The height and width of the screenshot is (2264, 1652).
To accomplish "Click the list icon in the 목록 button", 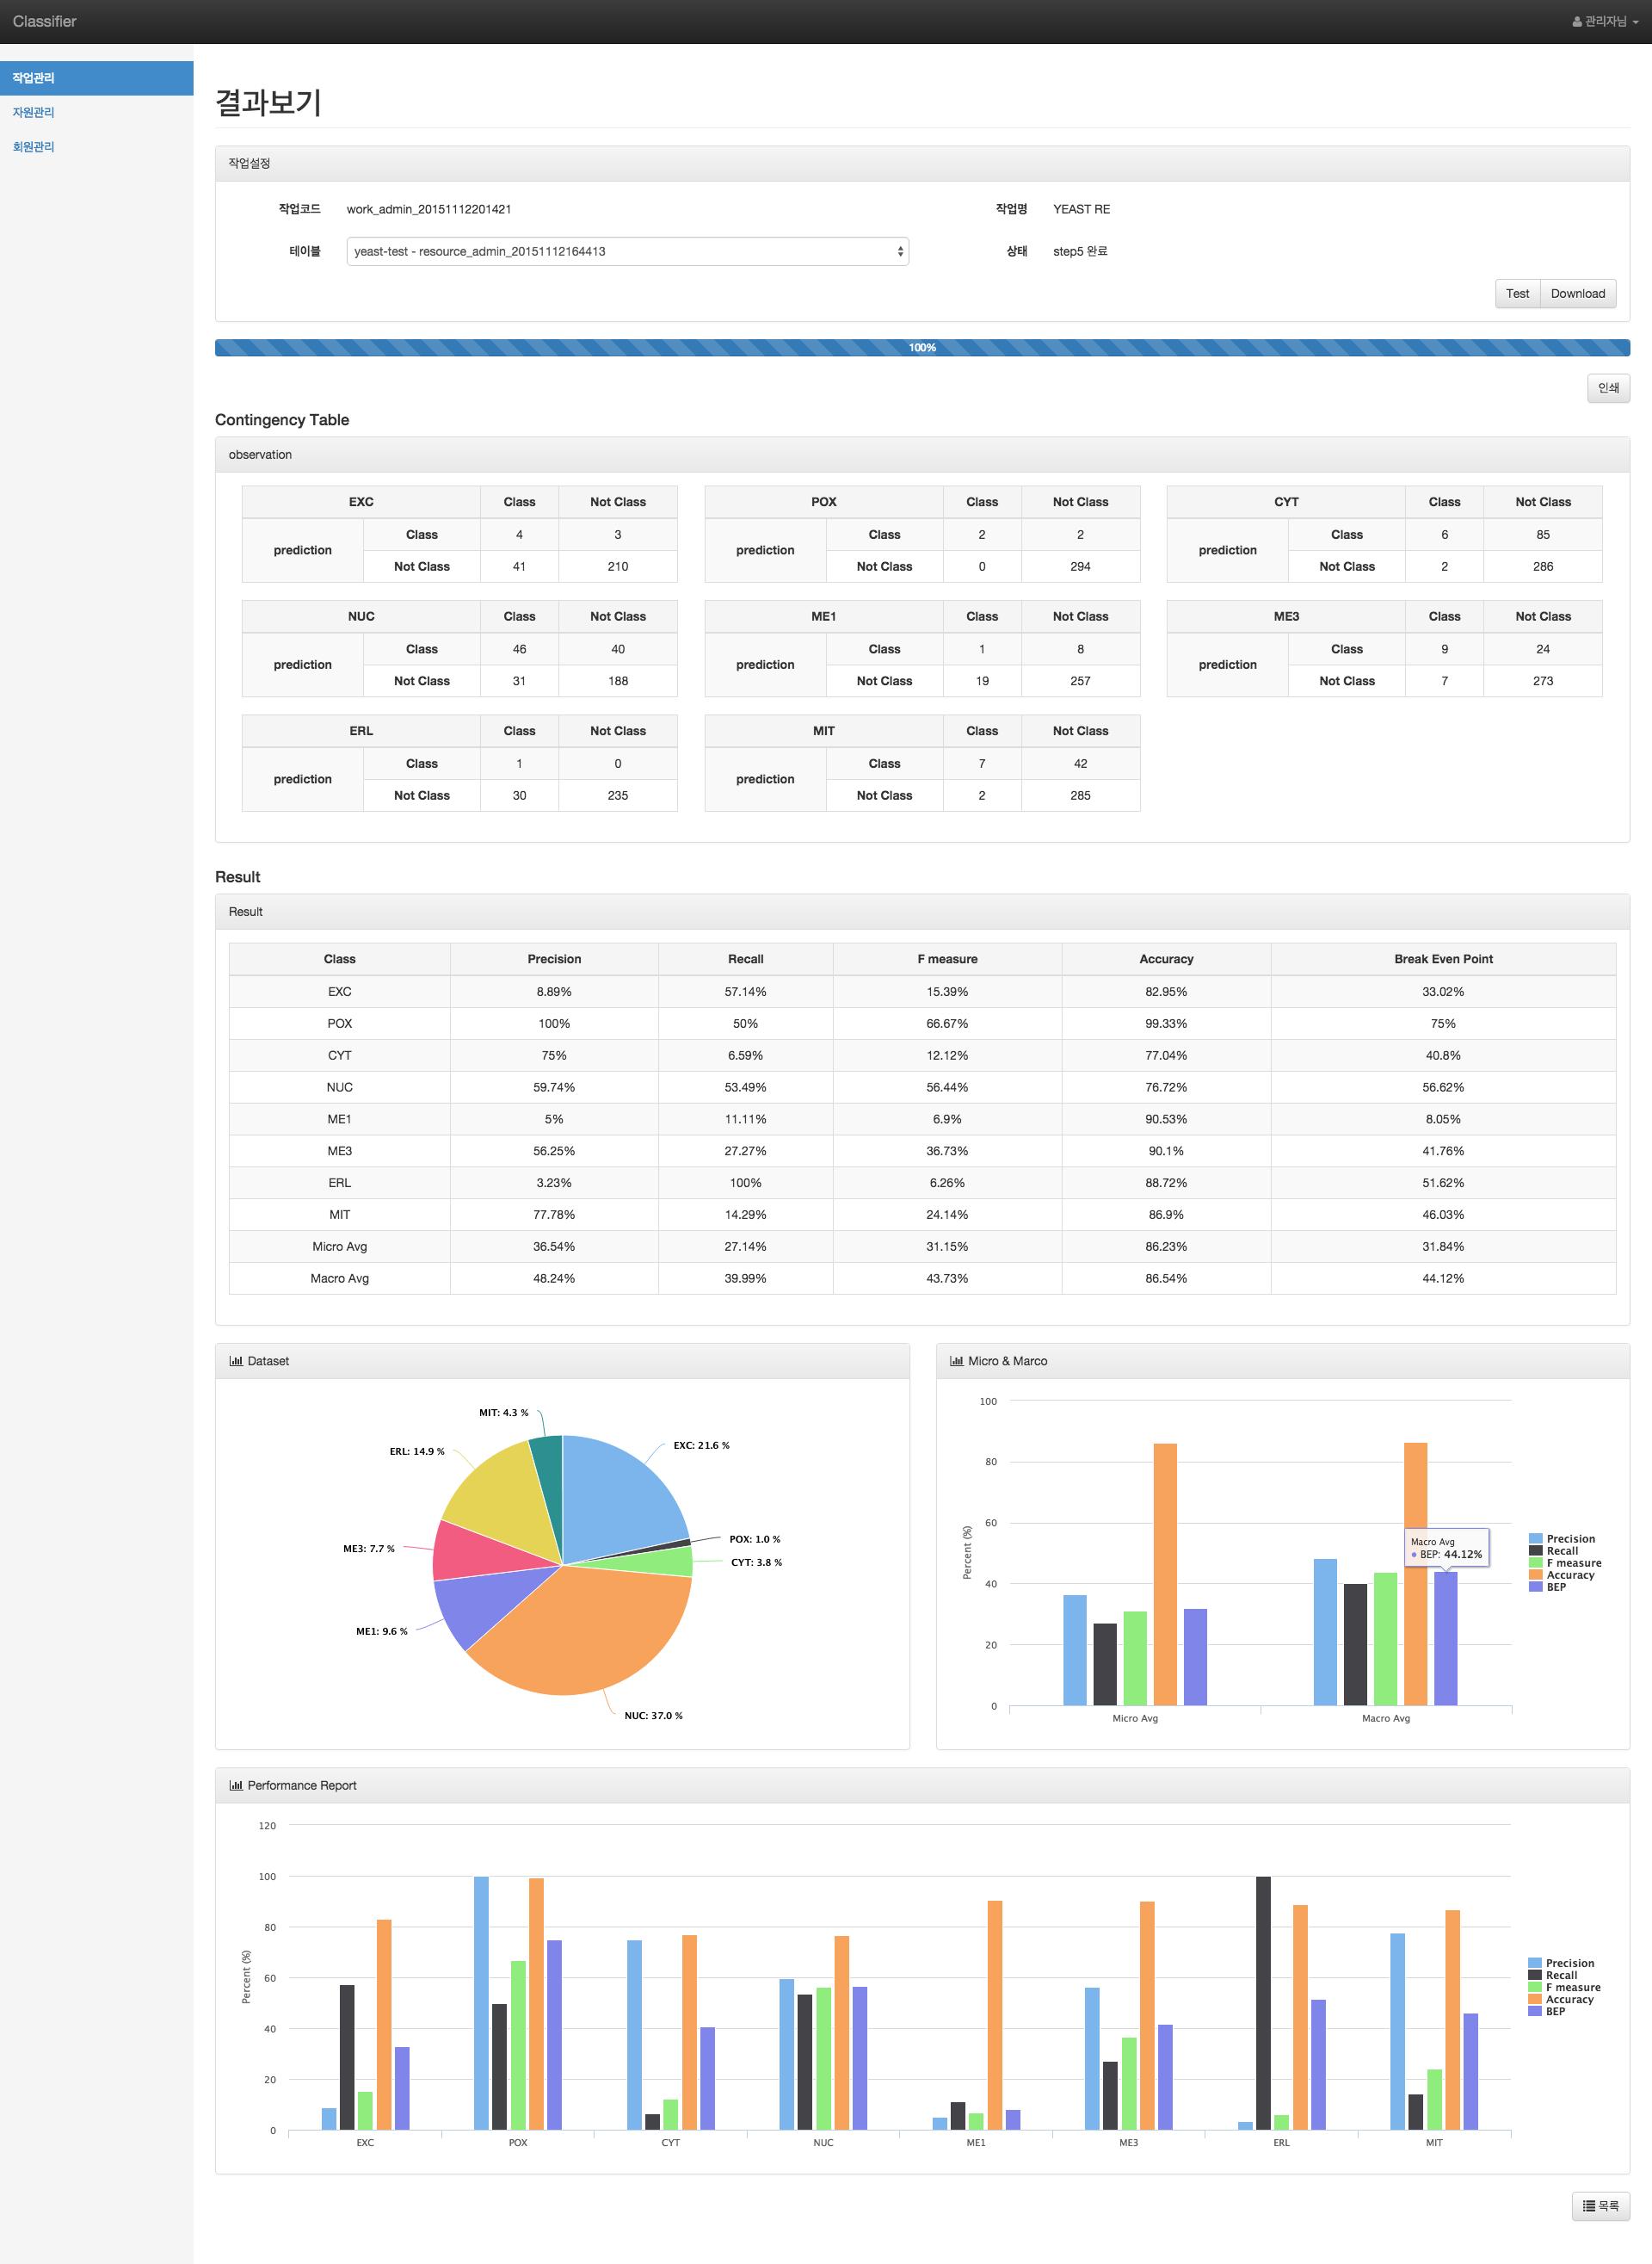I will pos(1589,2205).
